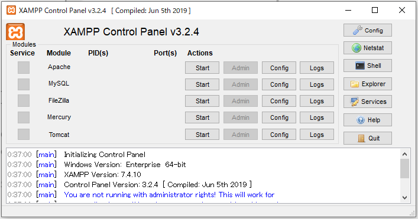Click the orange XAMPP logo in the panel

(x=15, y=32)
